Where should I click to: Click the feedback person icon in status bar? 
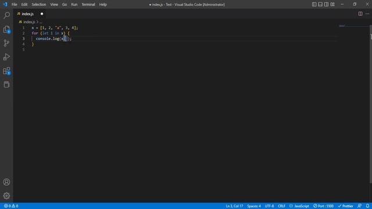(x=359, y=206)
